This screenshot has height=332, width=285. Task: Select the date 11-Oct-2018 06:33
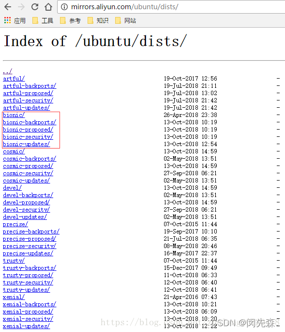tap(191, 275)
